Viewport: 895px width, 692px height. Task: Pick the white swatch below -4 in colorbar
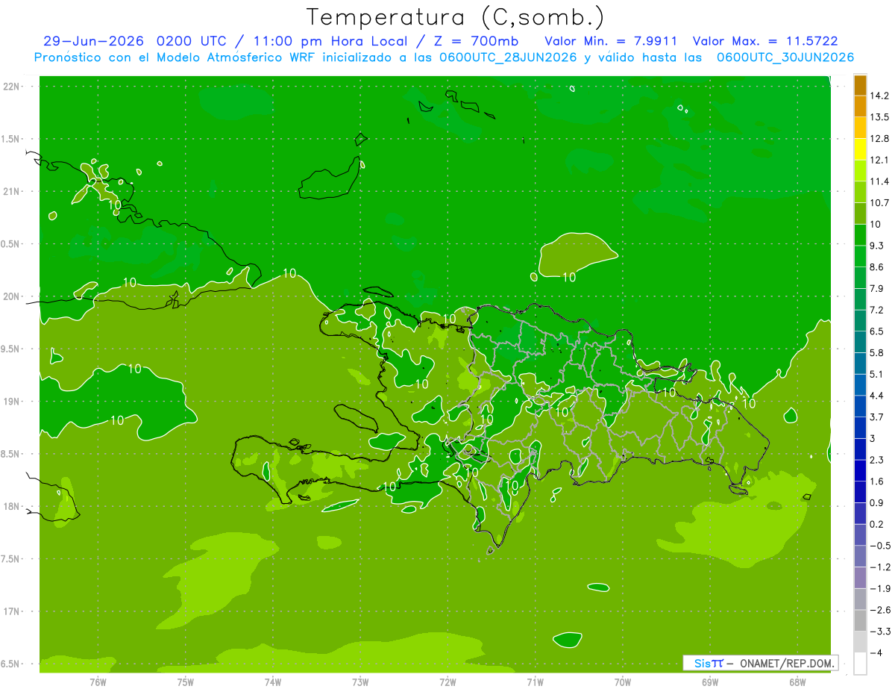[860, 664]
